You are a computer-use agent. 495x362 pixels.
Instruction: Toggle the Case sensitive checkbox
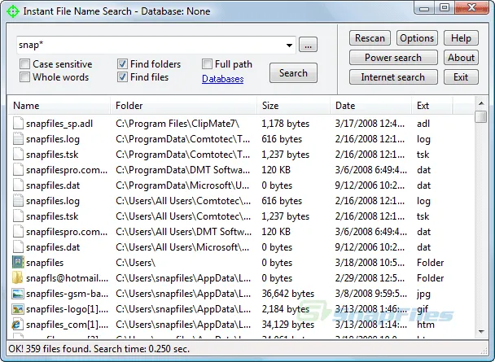[x=24, y=64]
